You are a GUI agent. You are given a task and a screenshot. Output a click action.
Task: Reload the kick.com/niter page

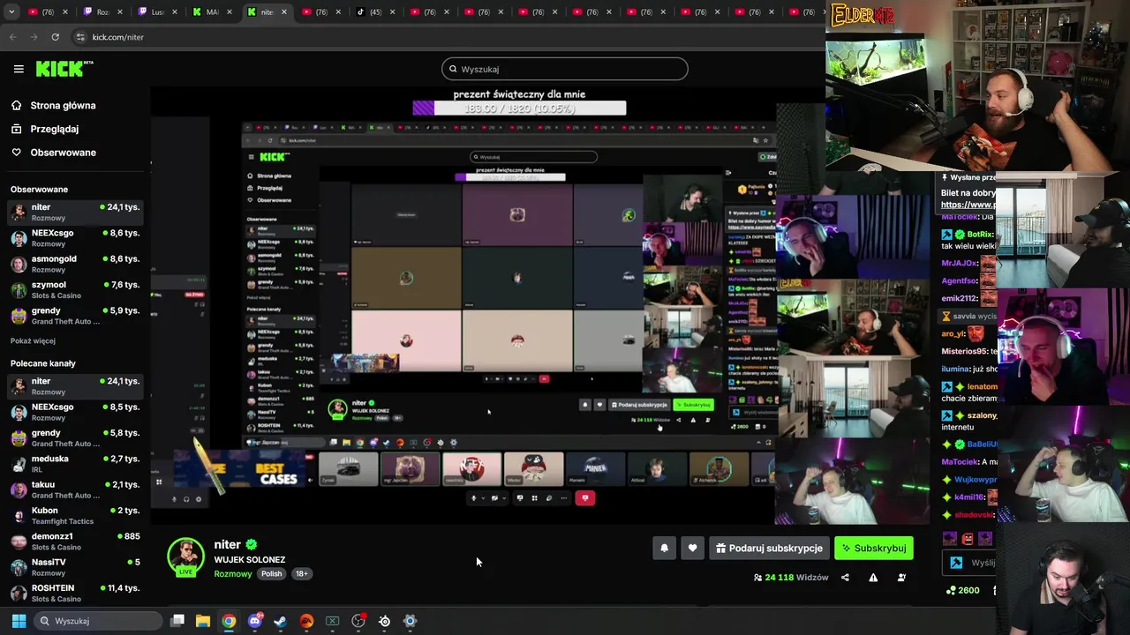click(x=55, y=37)
